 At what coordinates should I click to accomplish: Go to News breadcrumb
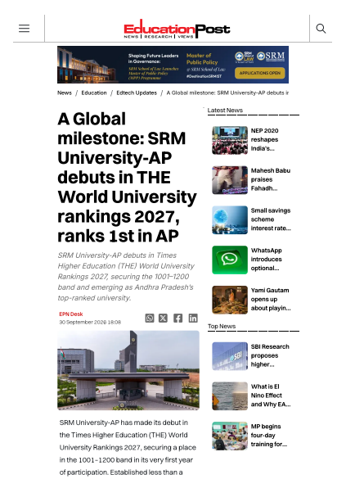pyautogui.click(x=65, y=93)
